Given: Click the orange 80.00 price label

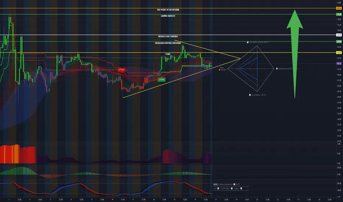Looking at the screenshot, I should 339,8.
